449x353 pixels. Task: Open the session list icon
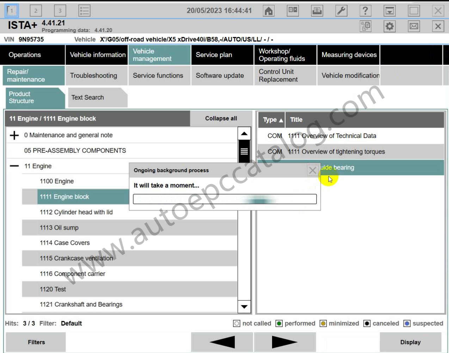pos(84,11)
